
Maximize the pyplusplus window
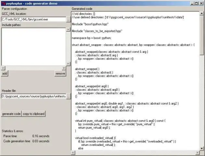(x=197, y=3)
